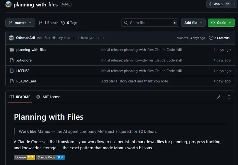Open the LICENSE file

pos(23,71)
